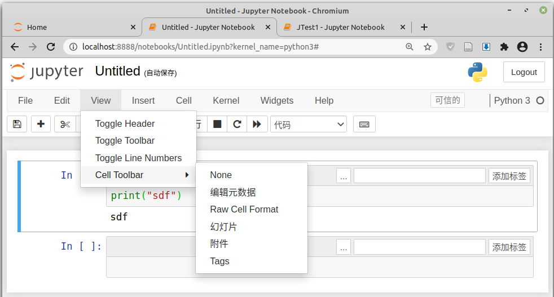
Task: Open the Edit menu
Action: coord(62,101)
